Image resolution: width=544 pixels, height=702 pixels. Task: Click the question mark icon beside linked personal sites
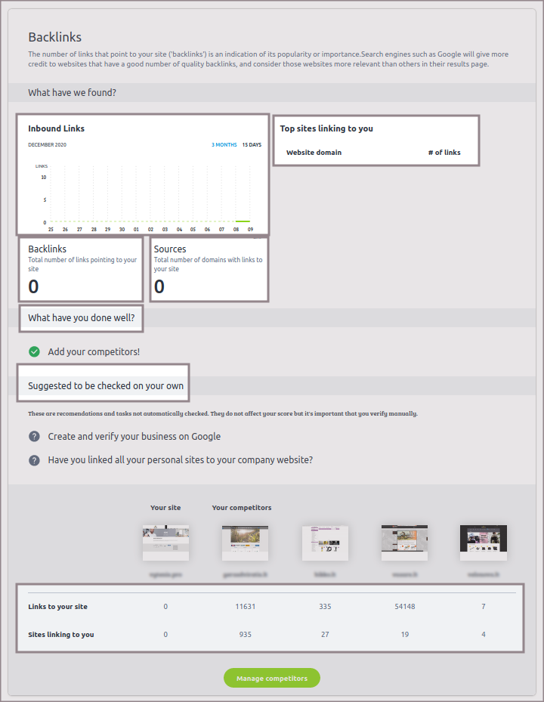pyautogui.click(x=34, y=460)
